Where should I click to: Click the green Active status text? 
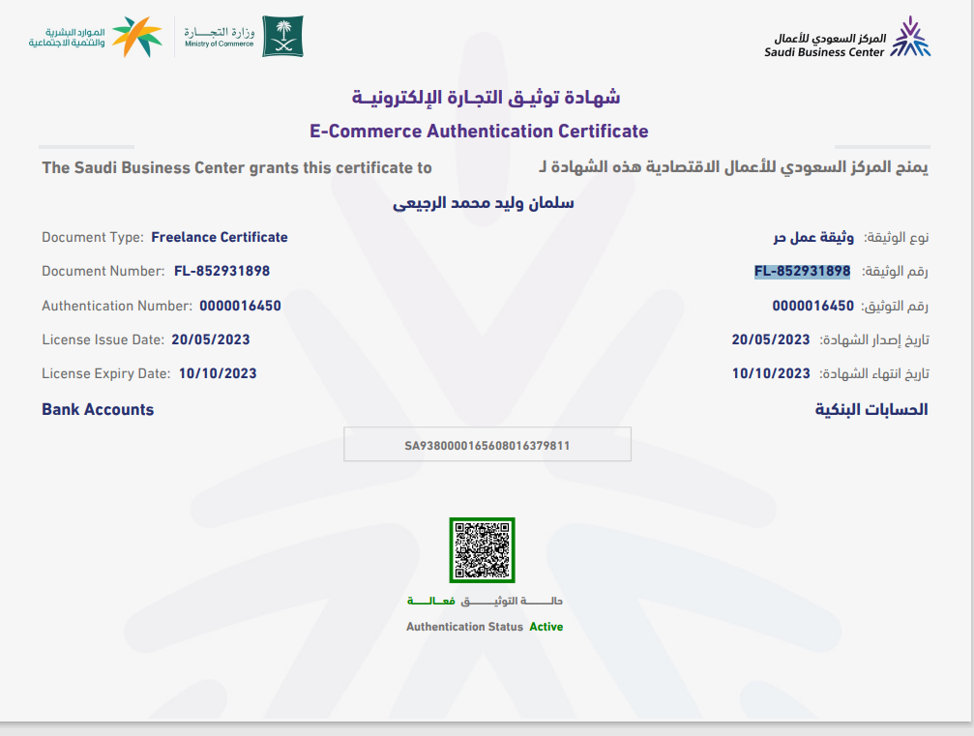(546, 627)
